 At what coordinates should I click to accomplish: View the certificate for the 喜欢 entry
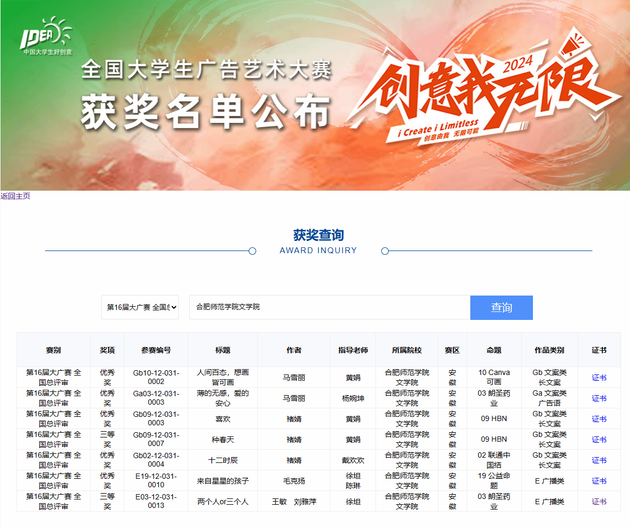click(599, 419)
